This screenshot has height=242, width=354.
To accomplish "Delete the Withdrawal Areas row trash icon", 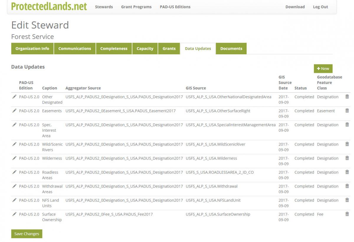I will point(347,186).
